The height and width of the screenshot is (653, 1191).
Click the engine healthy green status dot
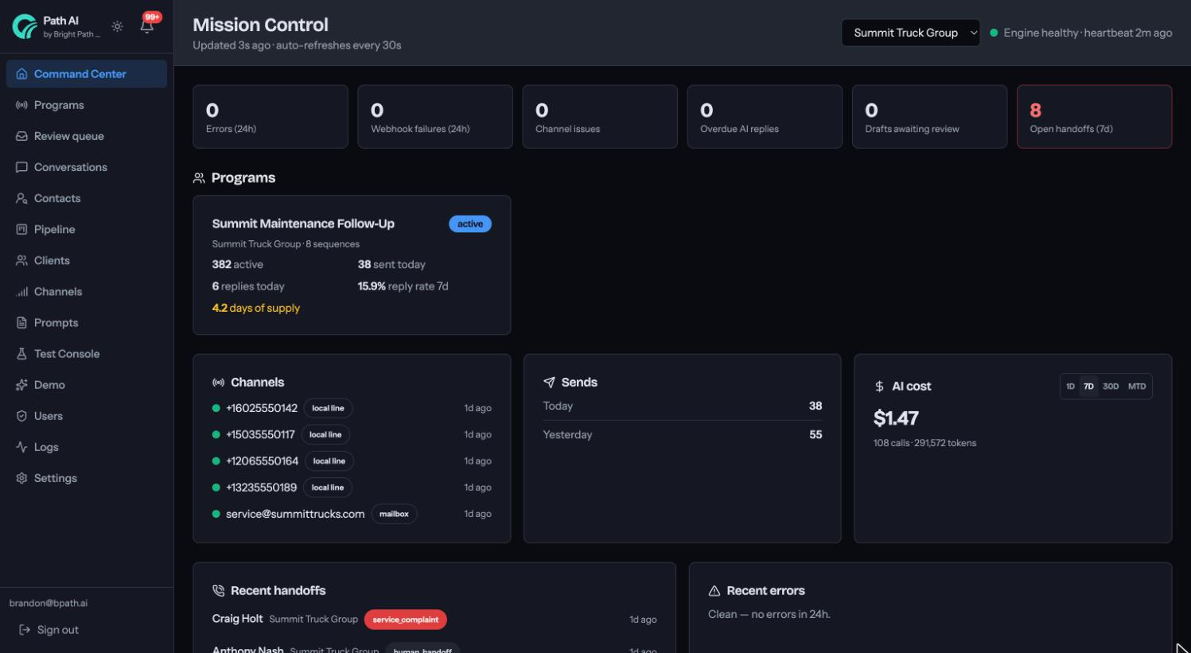[x=994, y=33]
